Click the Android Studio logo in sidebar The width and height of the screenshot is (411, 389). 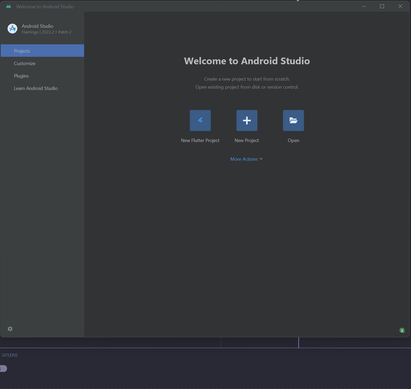coord(12,29)
